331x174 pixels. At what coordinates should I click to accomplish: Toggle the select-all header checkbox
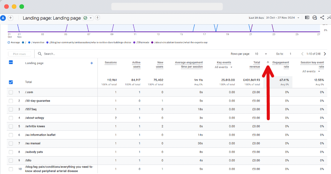(x=11, y=62)
